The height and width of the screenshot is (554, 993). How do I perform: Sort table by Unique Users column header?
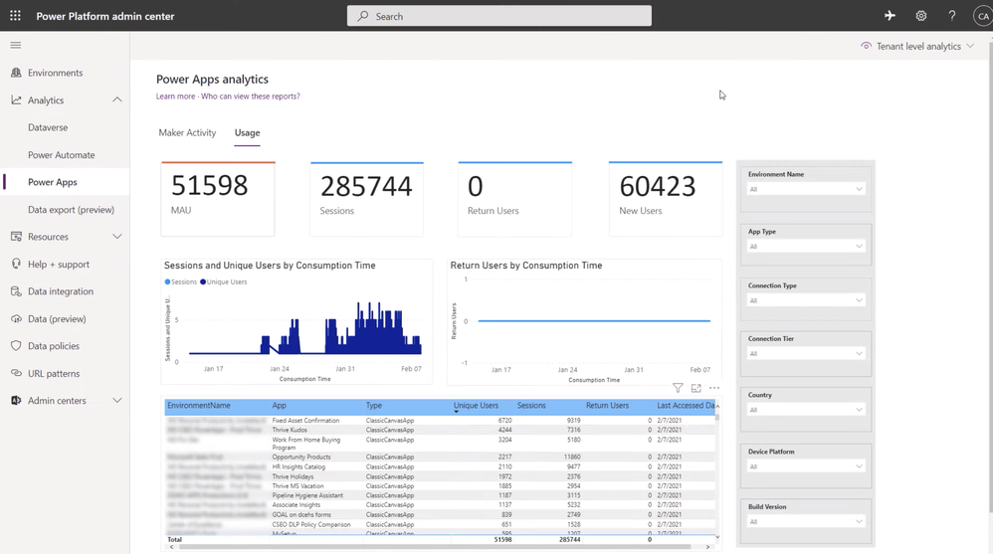(x=476, y=406)
